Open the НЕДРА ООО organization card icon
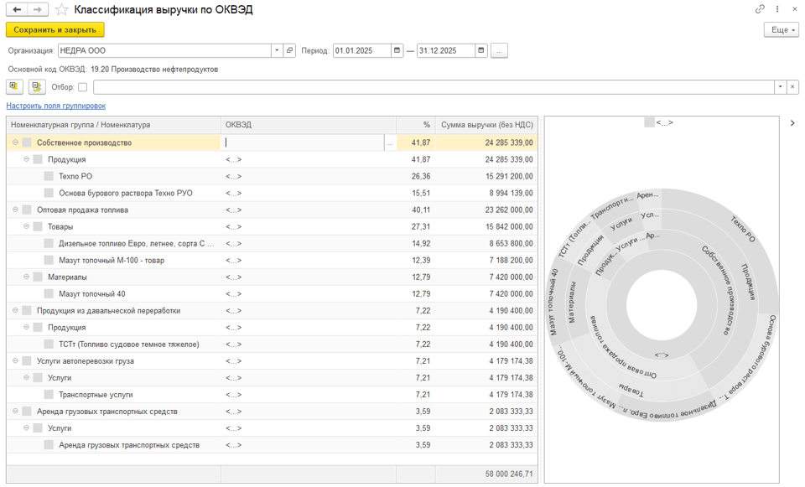 pos(290,50)
